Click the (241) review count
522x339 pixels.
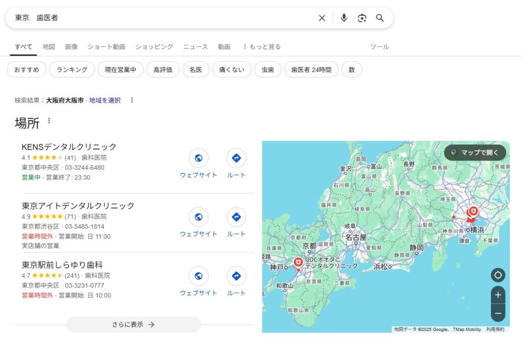[x=72, y=275]
